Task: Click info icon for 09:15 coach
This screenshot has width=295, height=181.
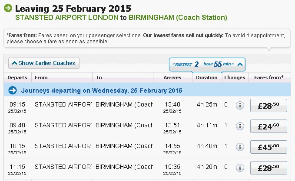Action: click(240, 106)
